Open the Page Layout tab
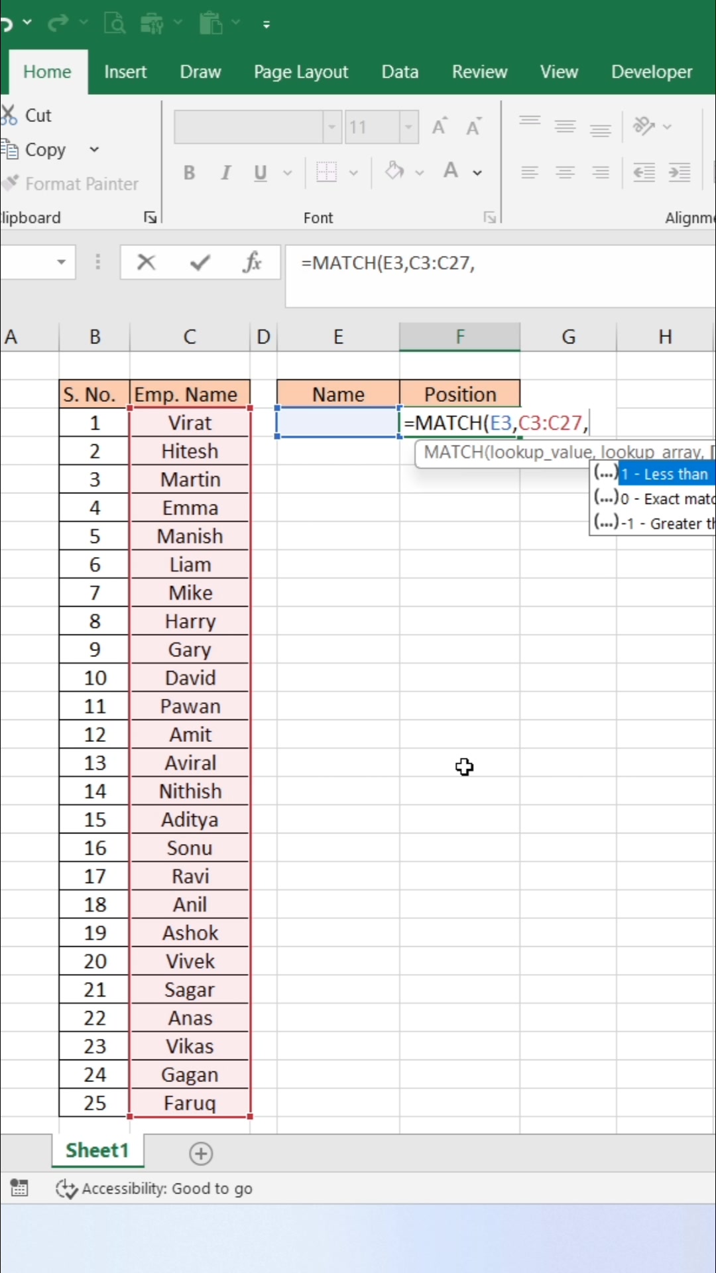Viewport: 716px width, 1273px height. coord(301,72)
